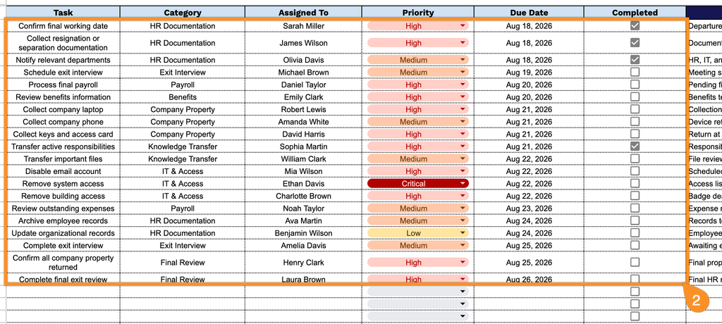Click the Knowledge Transfer category cell for William Clark
This screenshot has height=324, width=722.
pyautogui.click(x=183, y=158)
